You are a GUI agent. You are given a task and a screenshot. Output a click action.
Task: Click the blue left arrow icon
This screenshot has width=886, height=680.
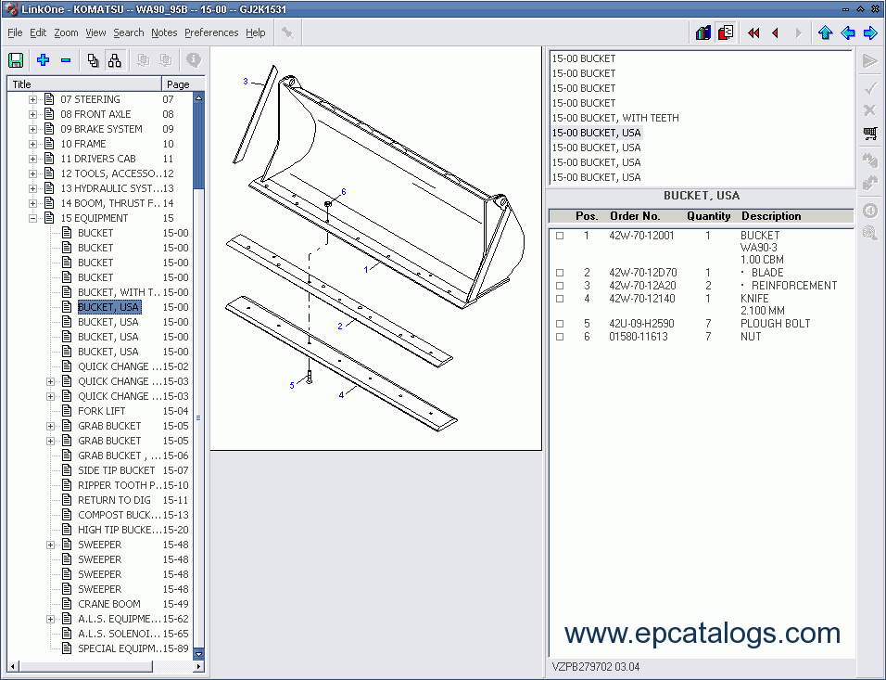pos(848,32)
